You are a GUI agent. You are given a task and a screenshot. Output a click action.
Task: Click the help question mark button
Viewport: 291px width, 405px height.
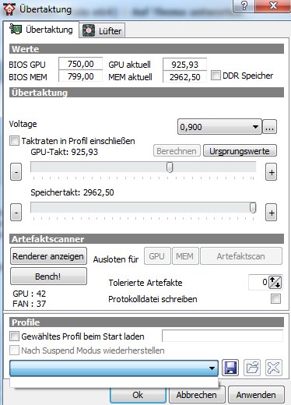coord(244,5)
